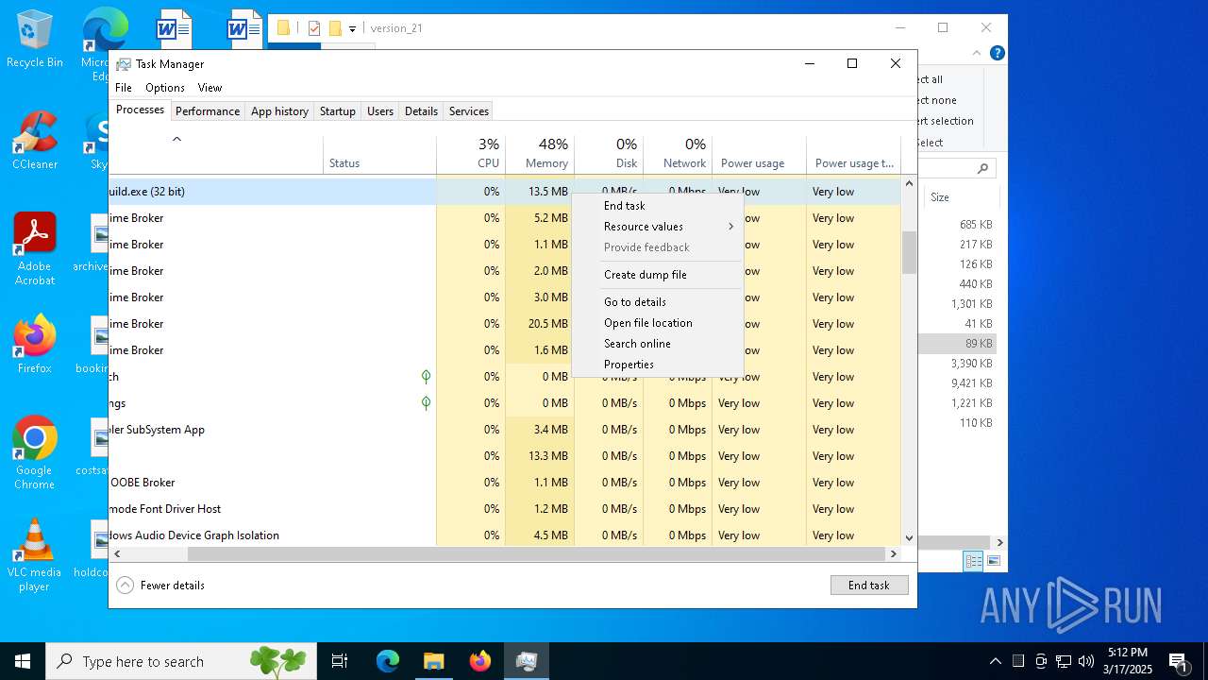Viewport: 1208px width, 680px height.
Task: Select Create dump file from context menu
Action: 658,275
